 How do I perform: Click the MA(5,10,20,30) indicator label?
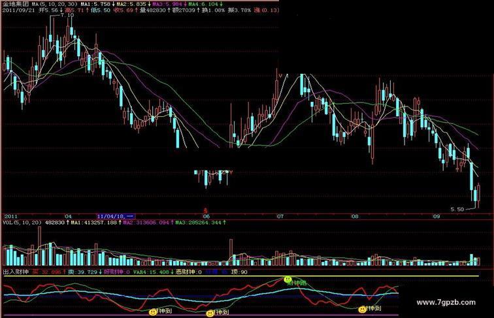tap(54, 4)
